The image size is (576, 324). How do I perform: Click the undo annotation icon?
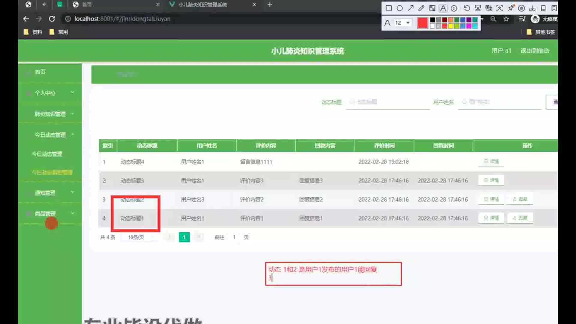[x=467, y=8]
